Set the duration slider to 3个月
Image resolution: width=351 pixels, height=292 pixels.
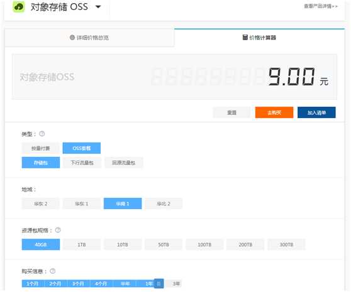point(79,284)
